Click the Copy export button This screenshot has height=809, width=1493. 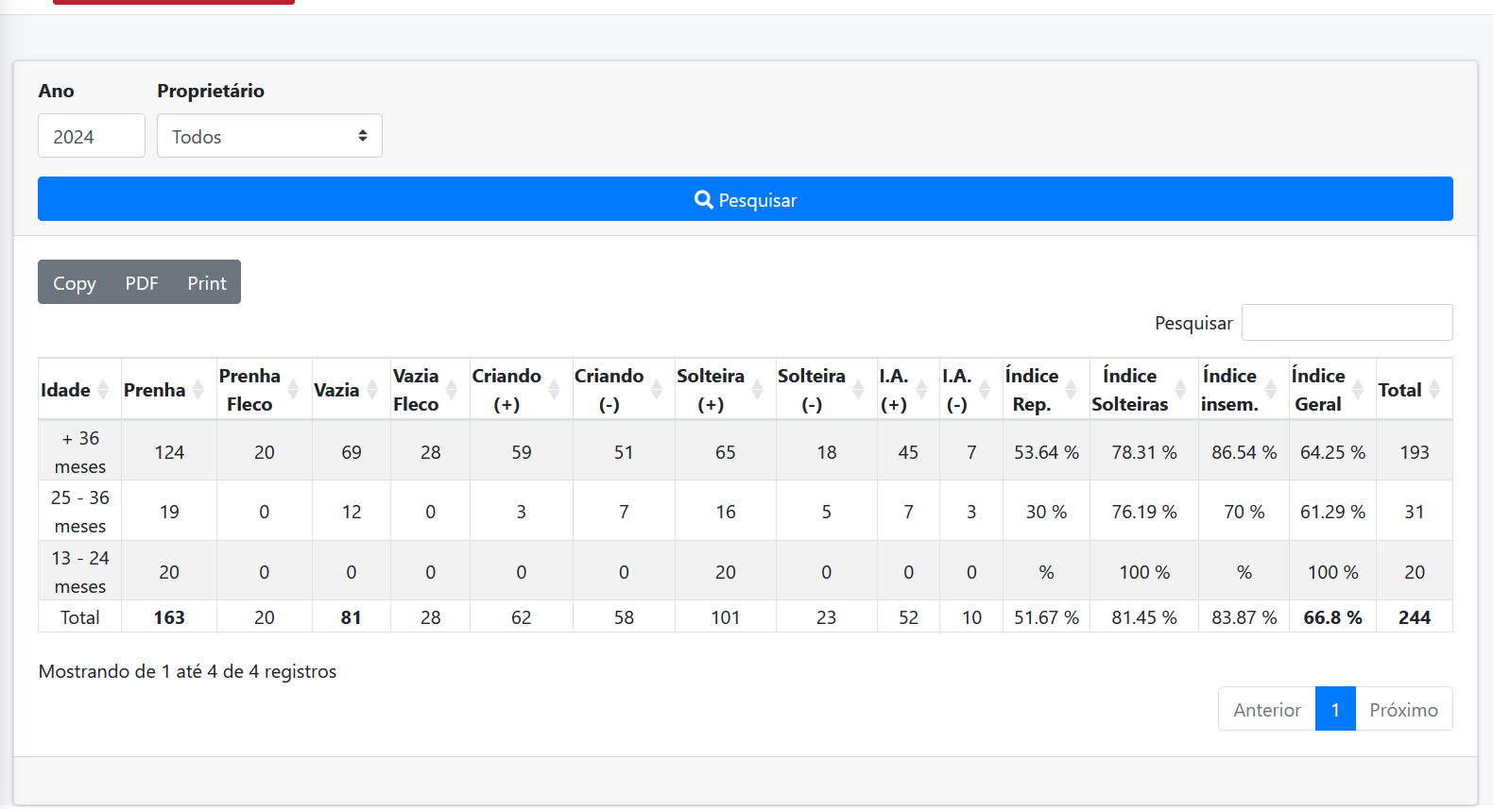coord(75,282)
